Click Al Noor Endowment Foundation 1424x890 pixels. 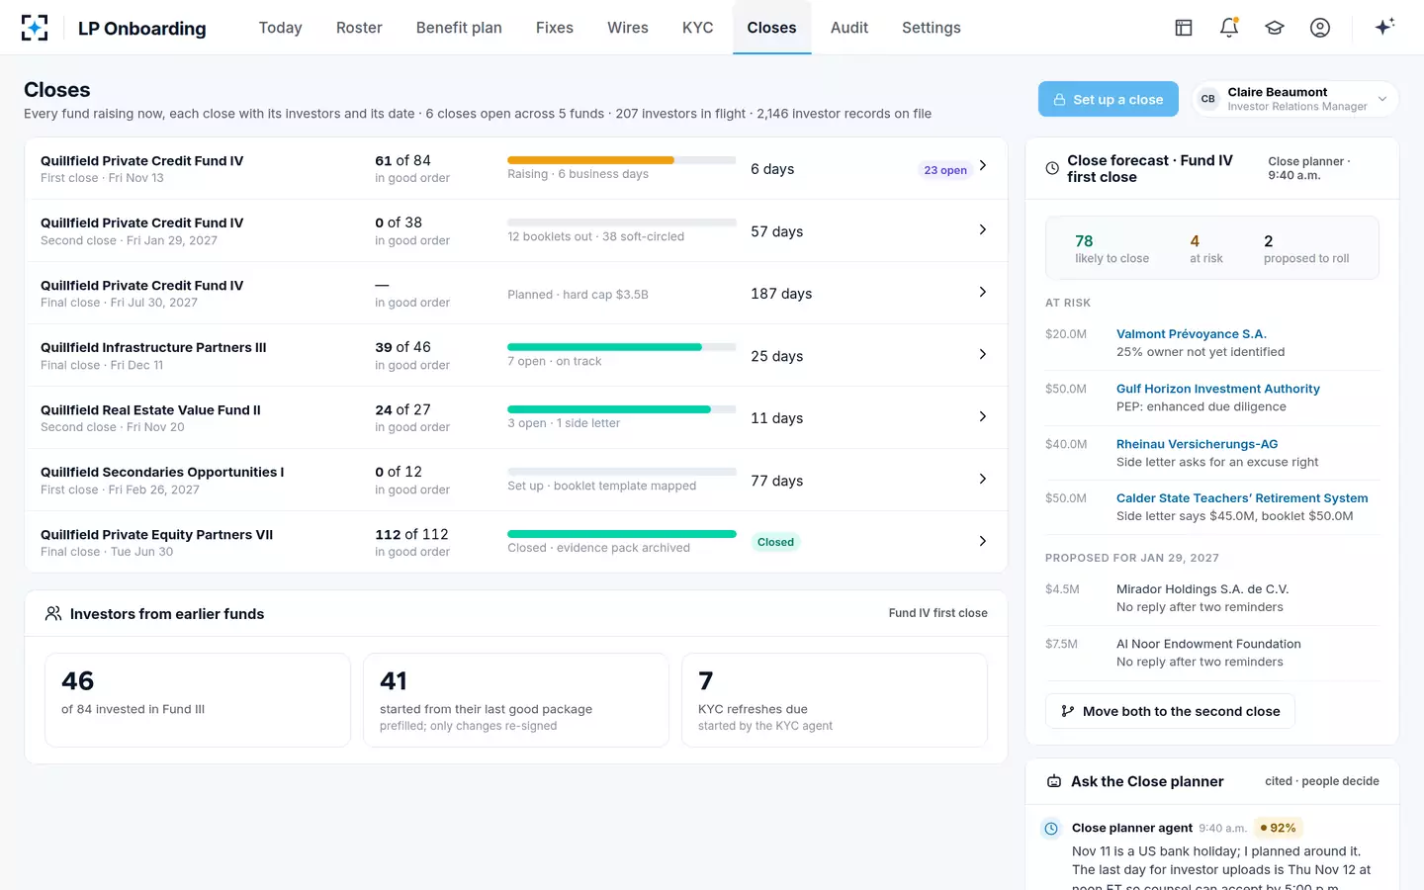point(1208,644)
